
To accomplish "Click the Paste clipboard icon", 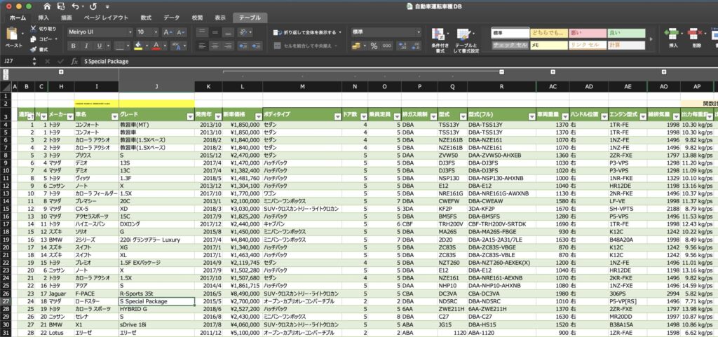I will point(13,34).
